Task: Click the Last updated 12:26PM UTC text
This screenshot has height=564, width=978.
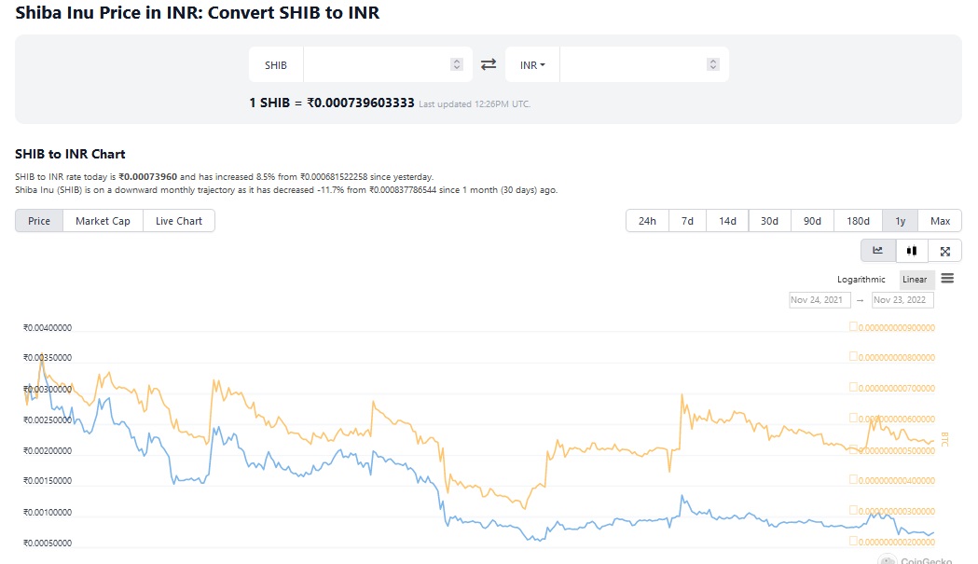Action: click(475, 104)
